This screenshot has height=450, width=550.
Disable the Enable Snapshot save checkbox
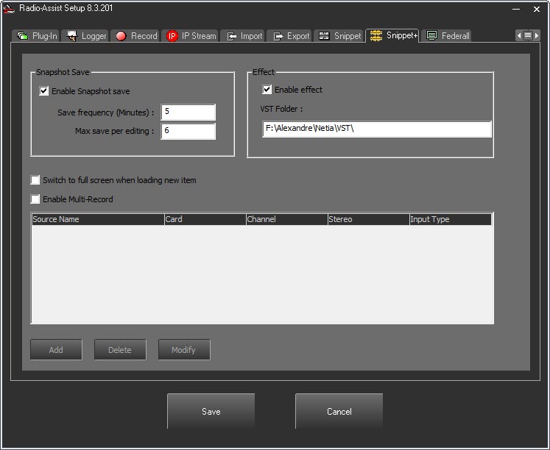44,91
